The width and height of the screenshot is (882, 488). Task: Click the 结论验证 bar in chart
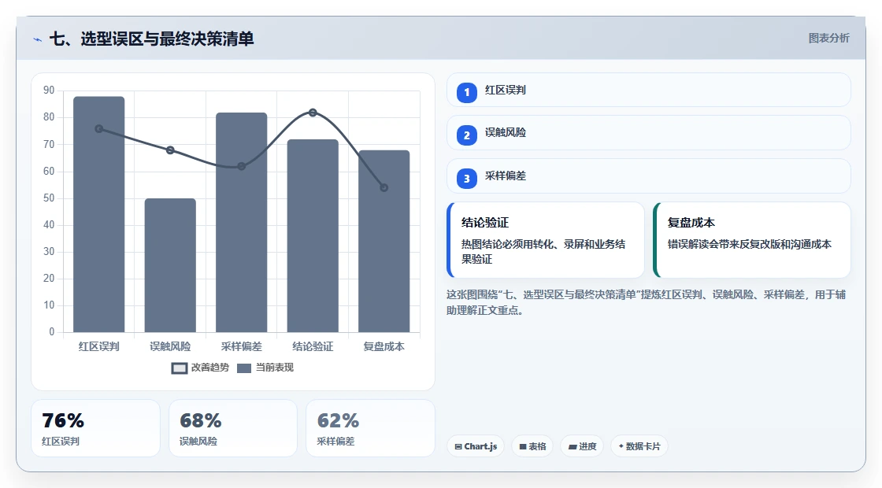point(313,235)
